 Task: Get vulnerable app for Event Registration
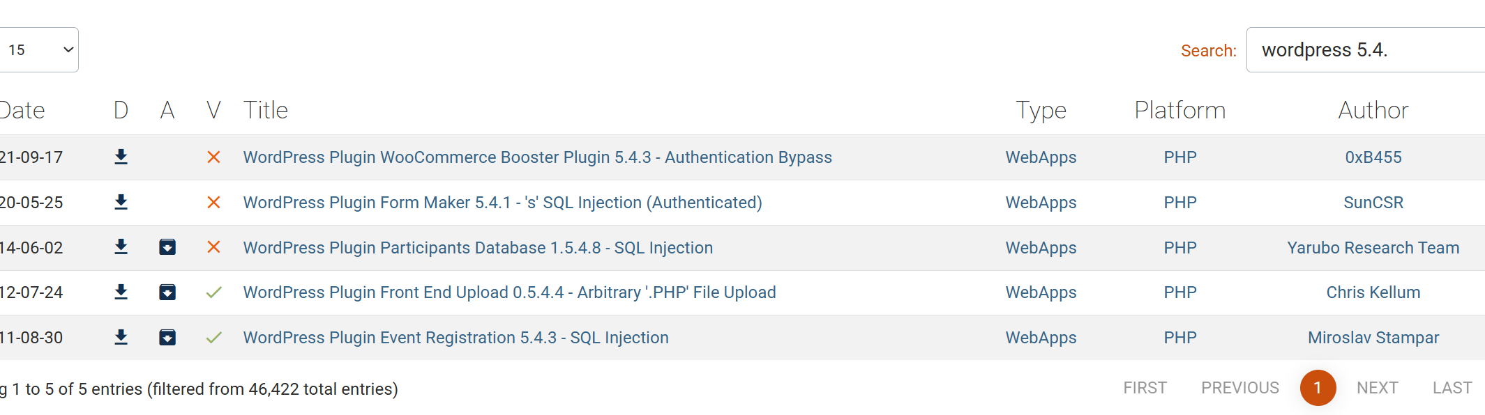coord(167,337)
